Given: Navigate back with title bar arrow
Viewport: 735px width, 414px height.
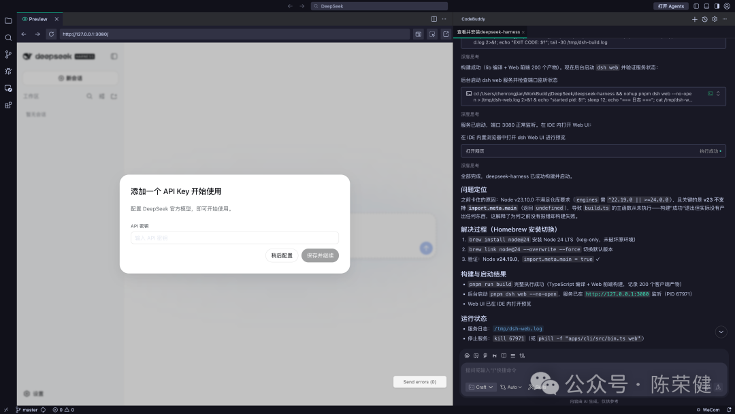Looking at the screenshot, I should (290, 6).
